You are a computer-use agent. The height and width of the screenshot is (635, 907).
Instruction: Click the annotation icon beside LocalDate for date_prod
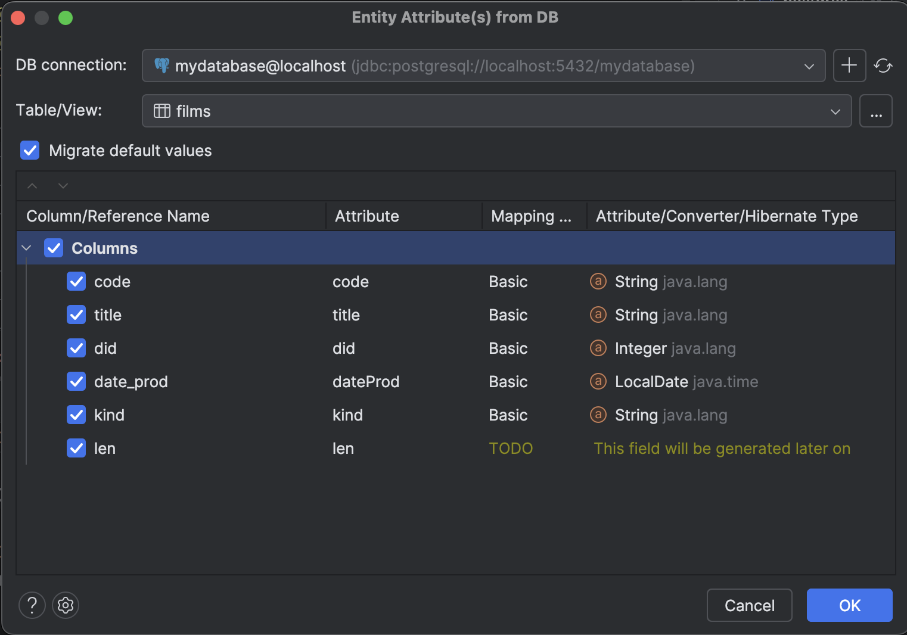[598, 381]
